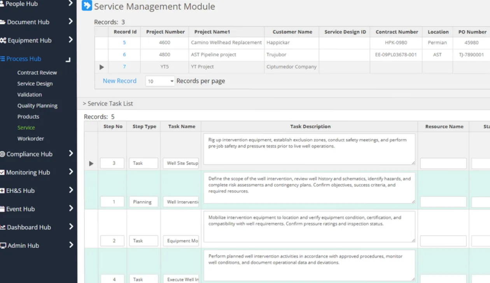This screenshot has height=283, width=490.
Task: Select the Service menu item
Action: click(26, 128)
